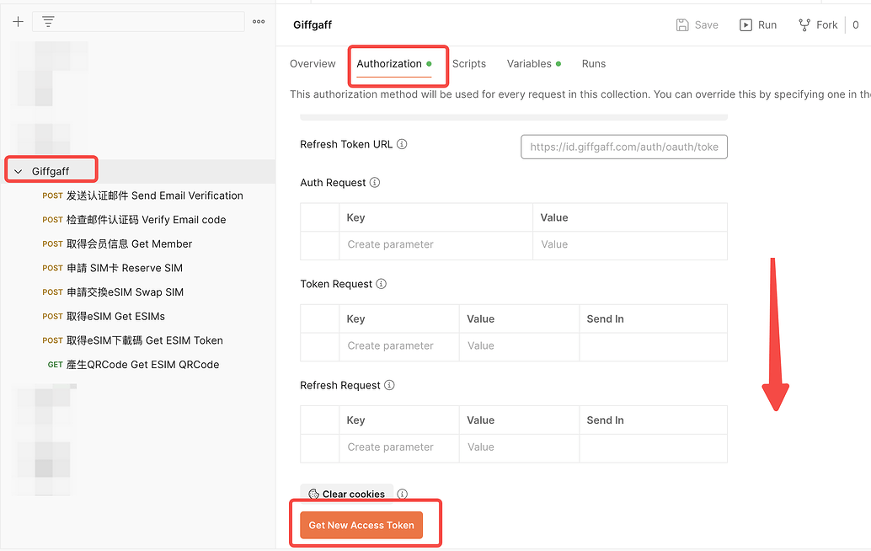Viewport: 871px width, 551px height.
Task: Click Token Request Create parameter key field
Action: (398, 345)
